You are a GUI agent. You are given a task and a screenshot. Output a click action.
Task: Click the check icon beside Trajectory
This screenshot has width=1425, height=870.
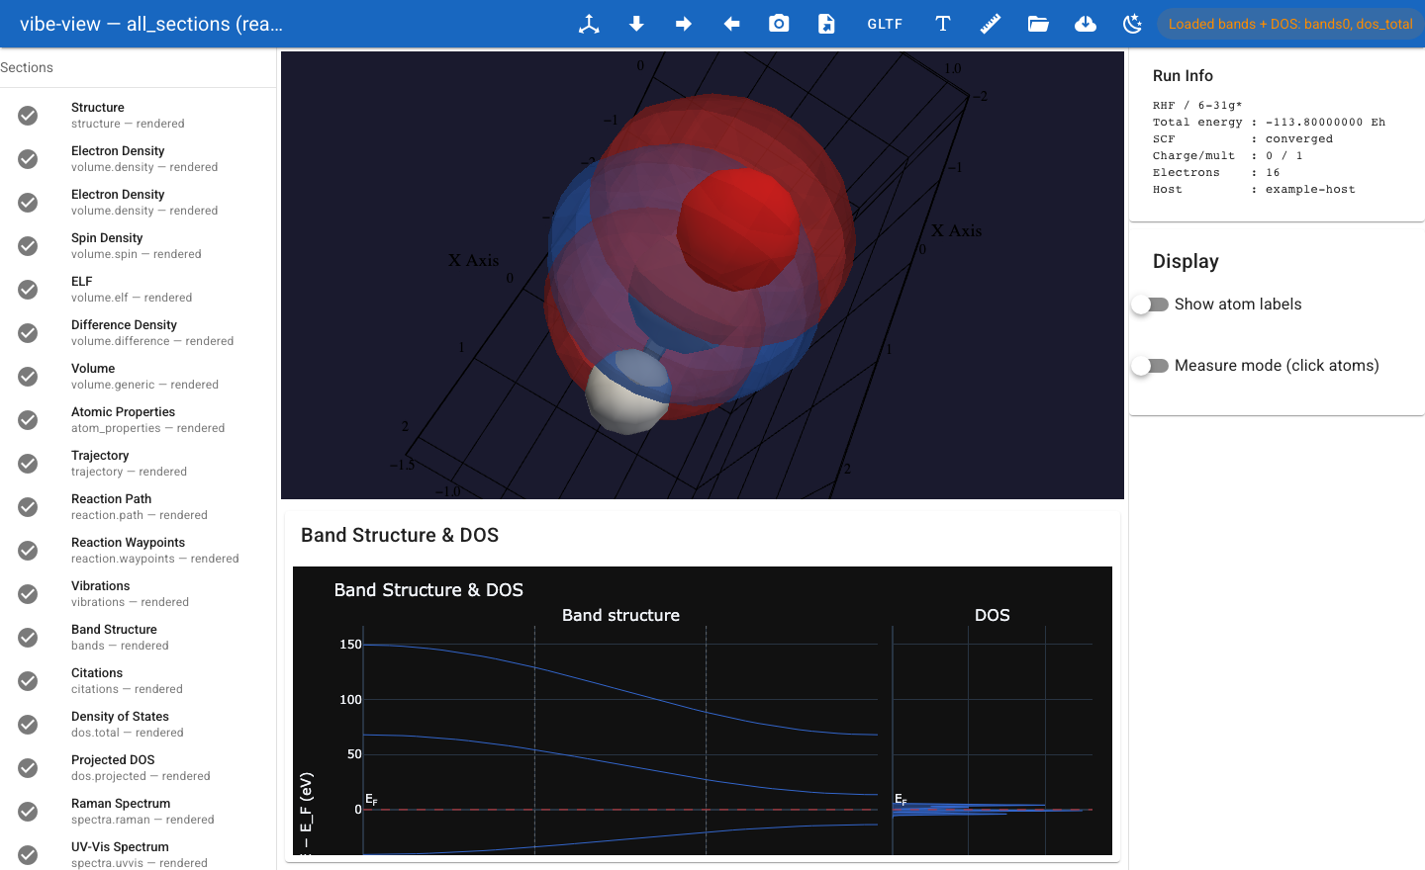(x=28, y=464)
